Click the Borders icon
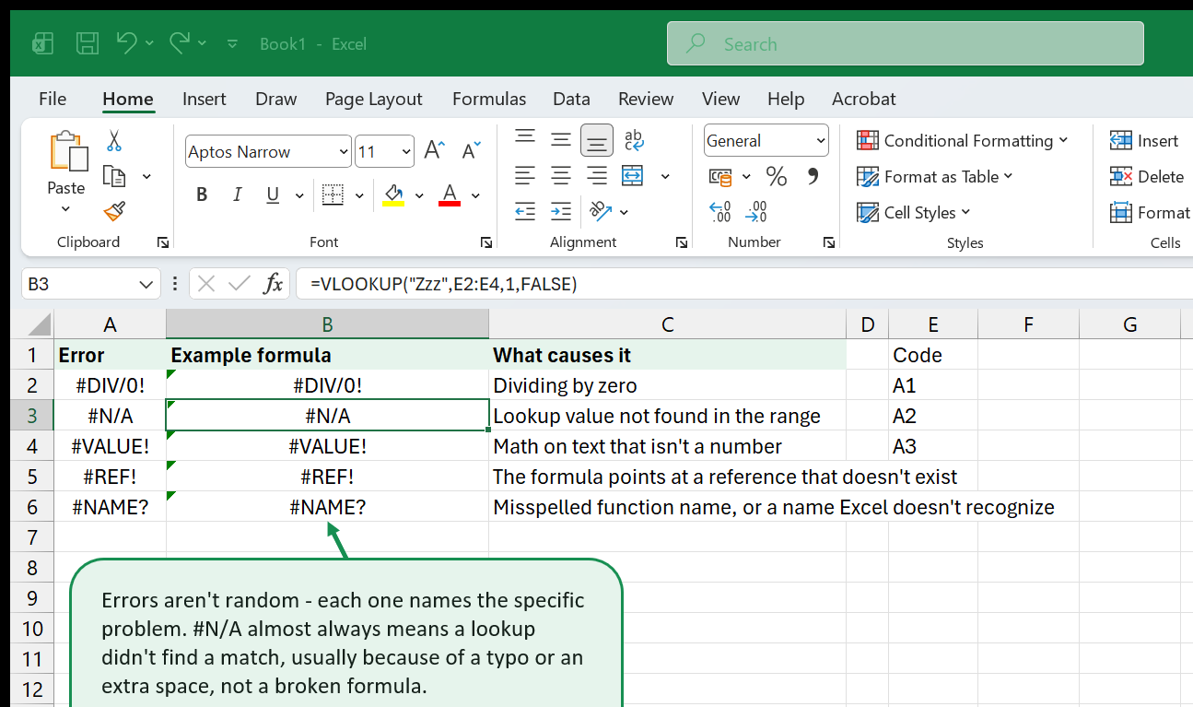The height and width of the screenshot is (707, 1193). point(333,194)
